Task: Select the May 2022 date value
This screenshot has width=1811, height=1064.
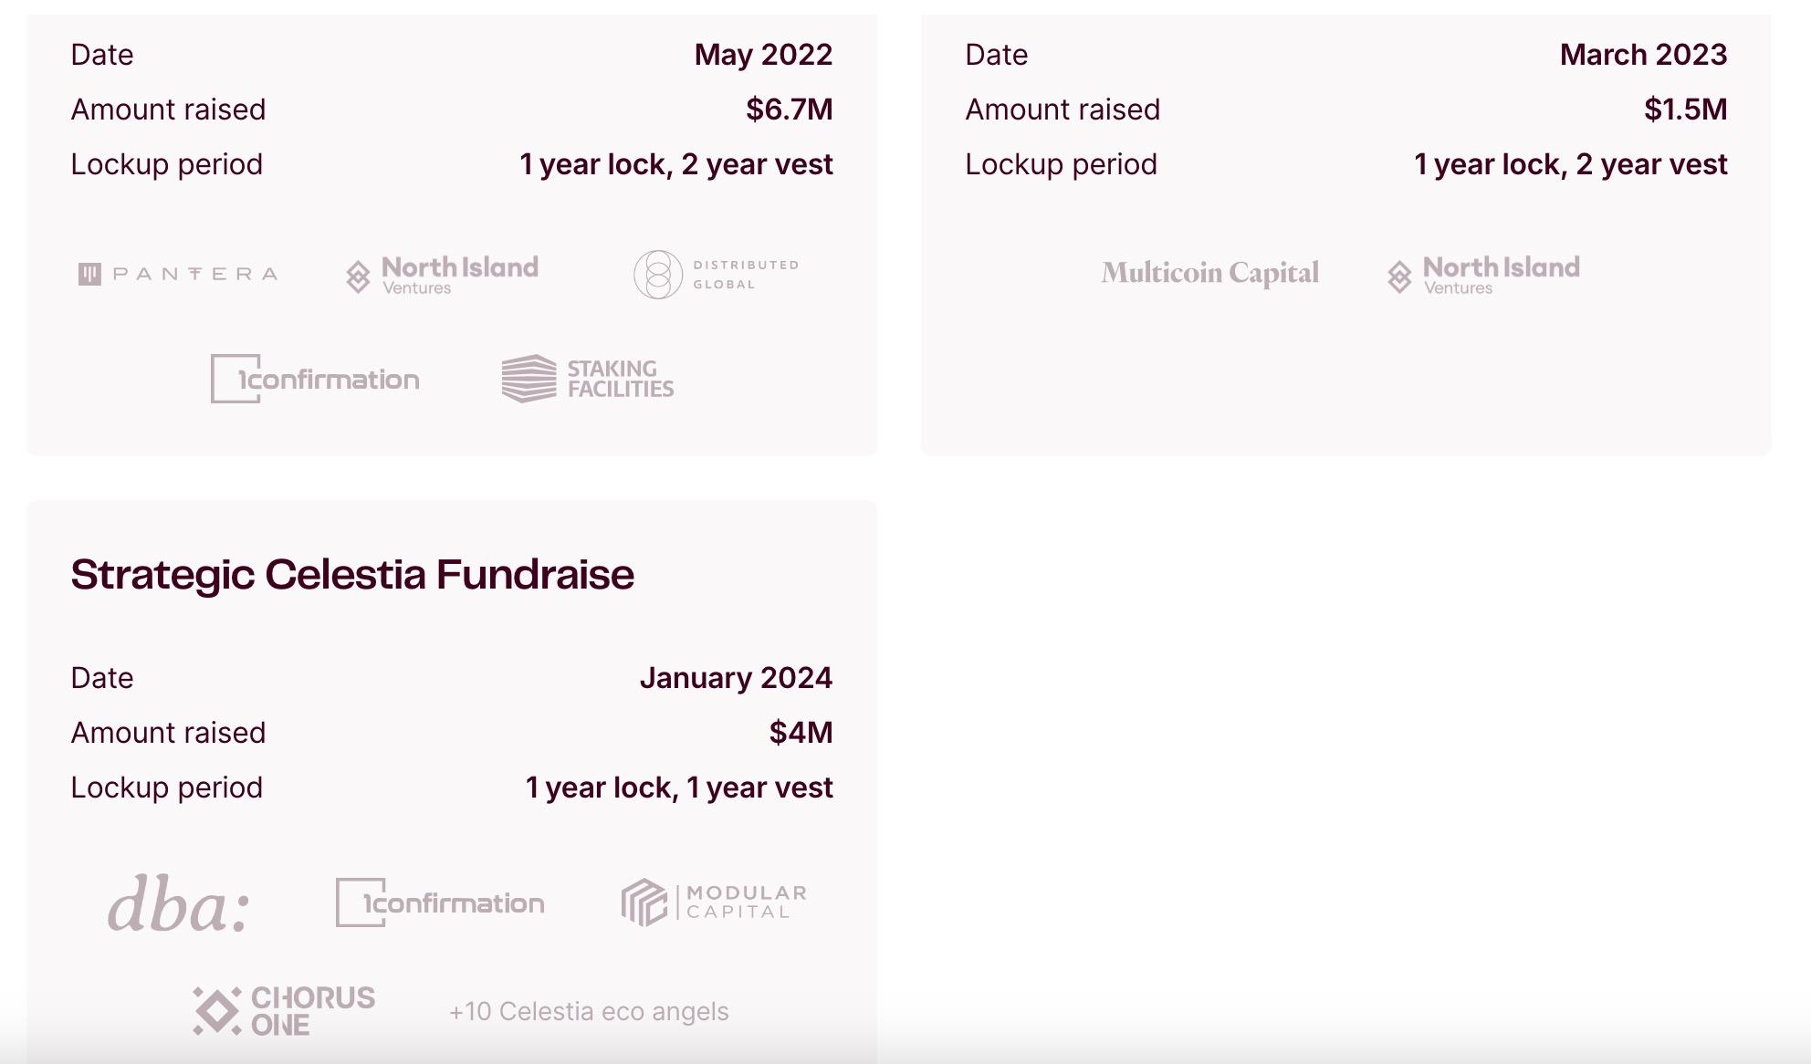Action: click(x=763, y=55)
